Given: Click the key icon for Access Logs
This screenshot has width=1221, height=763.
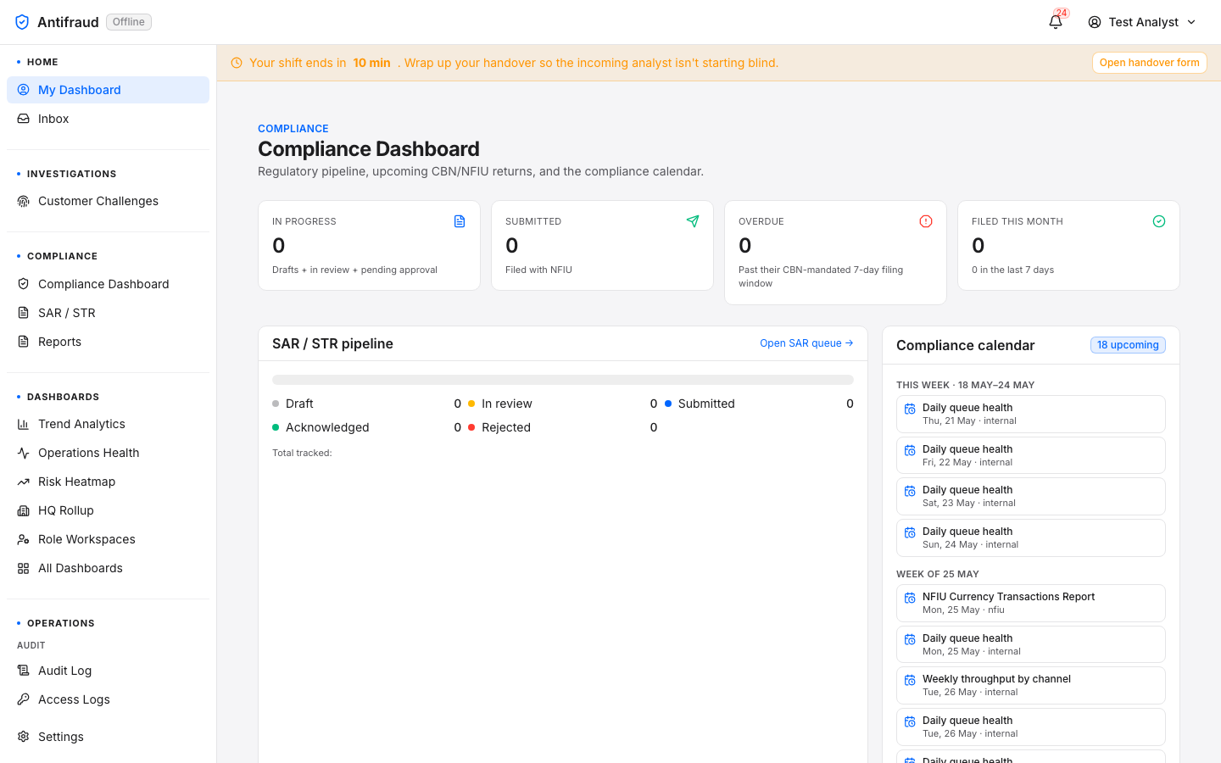Looking at the screenshot, I should tap(24, 699).
